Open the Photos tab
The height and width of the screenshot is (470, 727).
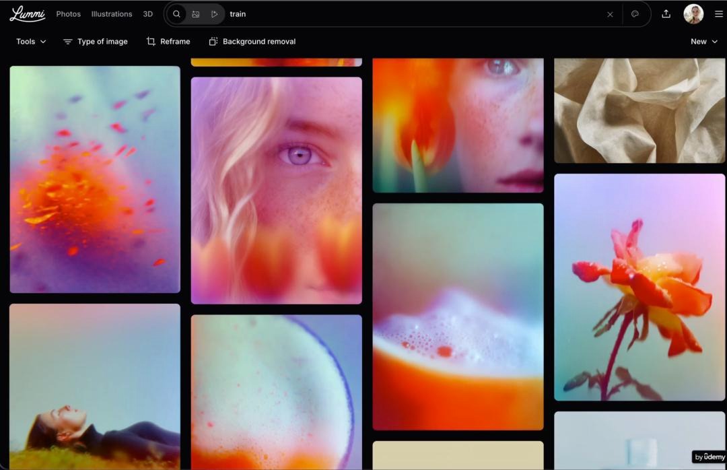tap(68, 14)
